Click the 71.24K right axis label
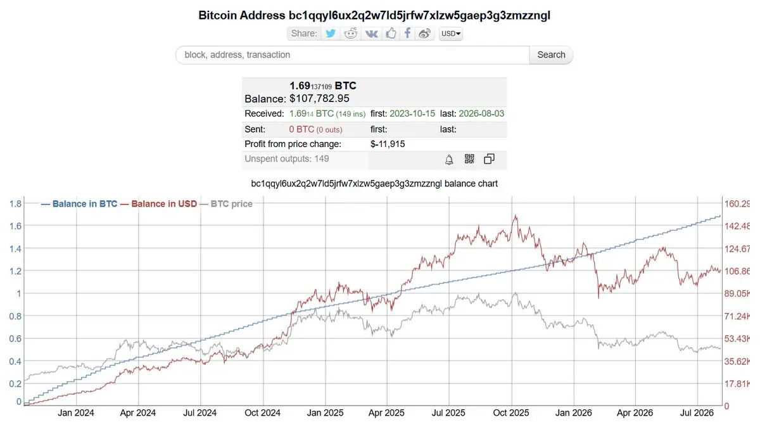This screenshot has height=422, width=760. tap(738, 316)
